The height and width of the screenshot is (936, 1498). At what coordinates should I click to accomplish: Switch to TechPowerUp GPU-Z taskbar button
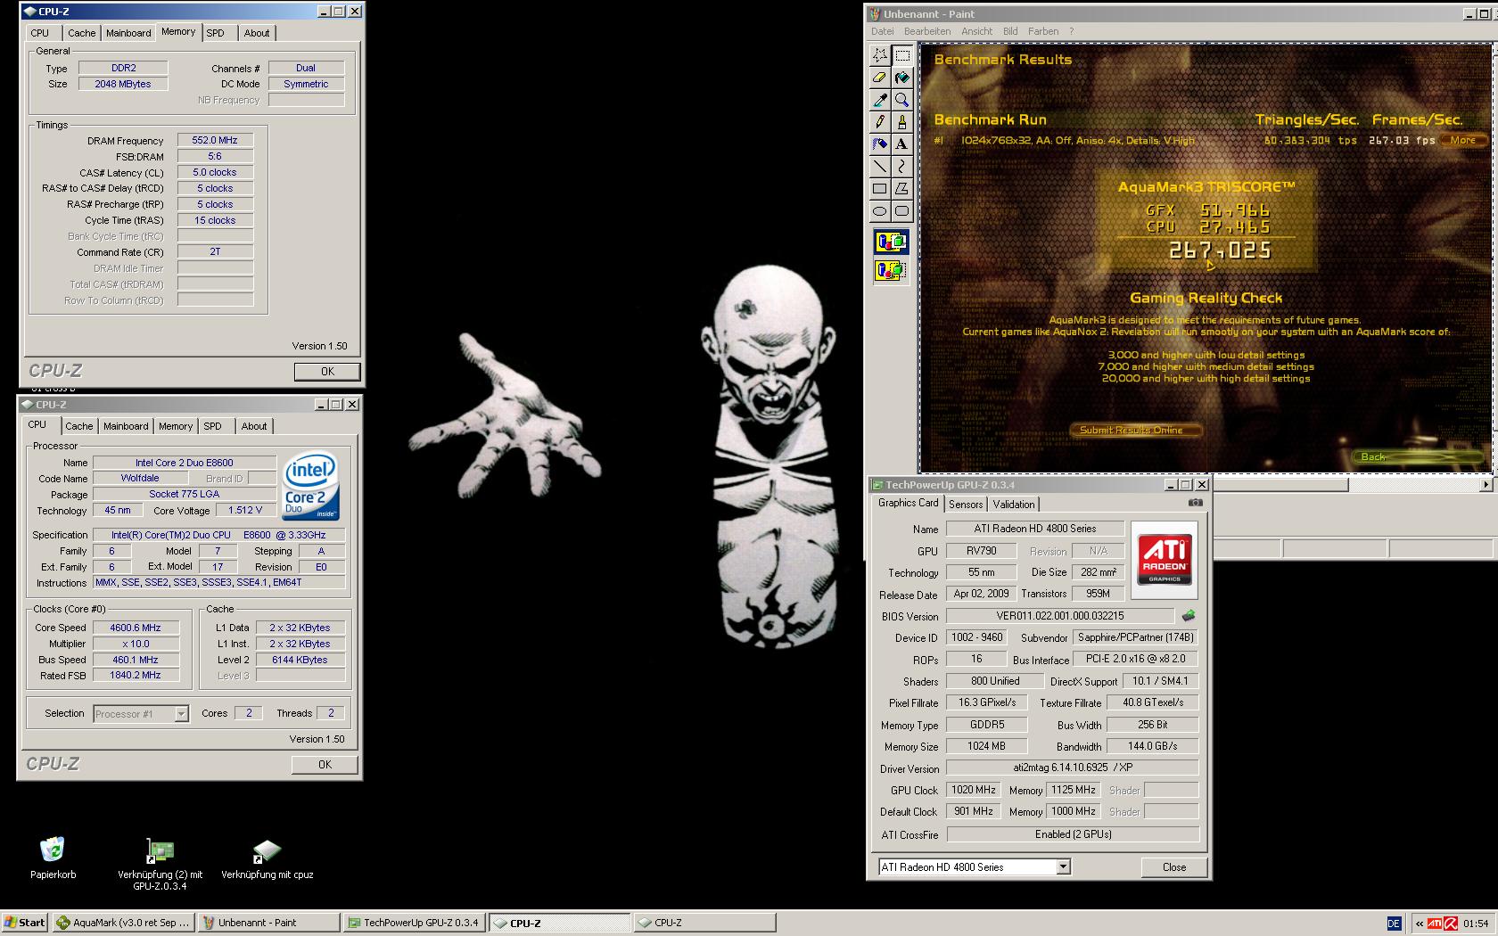click(414, 923)
